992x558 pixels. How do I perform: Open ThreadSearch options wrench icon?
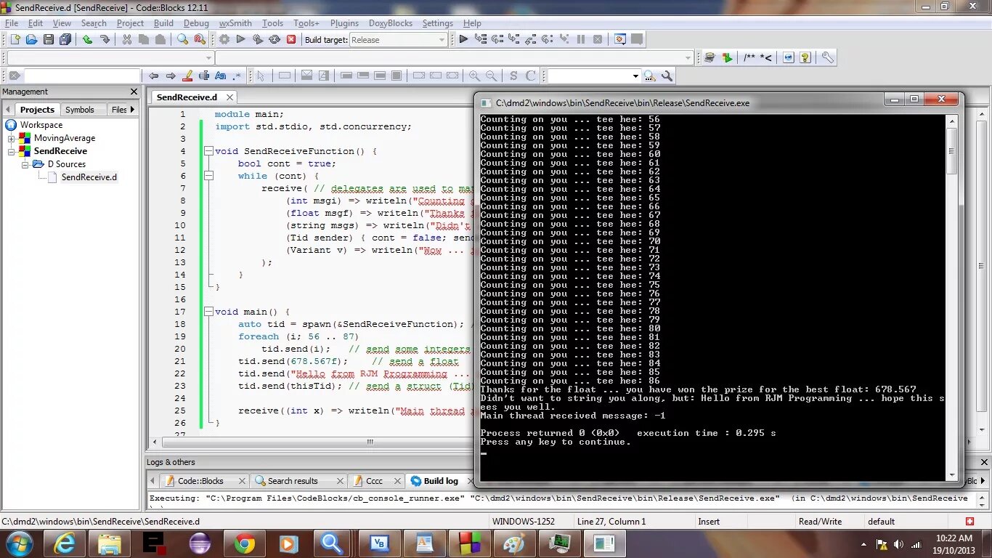[x=667, y=76]
